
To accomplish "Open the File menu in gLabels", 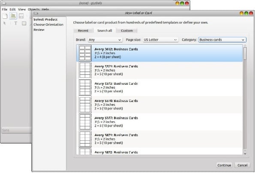I will [x=5, y=9].
